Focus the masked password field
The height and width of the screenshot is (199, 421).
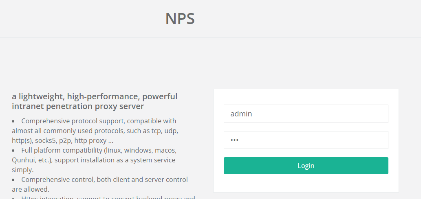tap(306, 140)
